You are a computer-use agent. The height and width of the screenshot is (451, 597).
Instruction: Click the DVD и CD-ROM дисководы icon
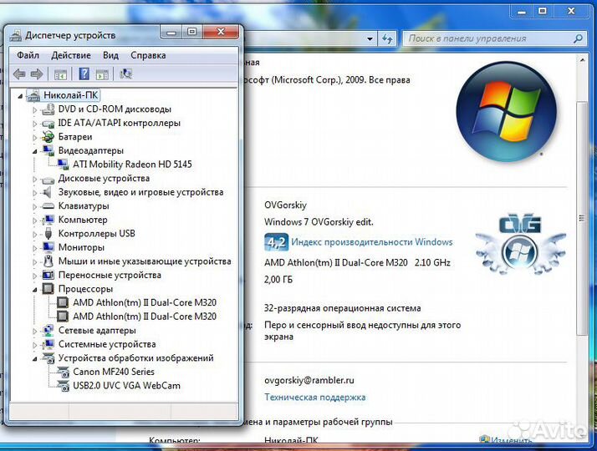48,109
